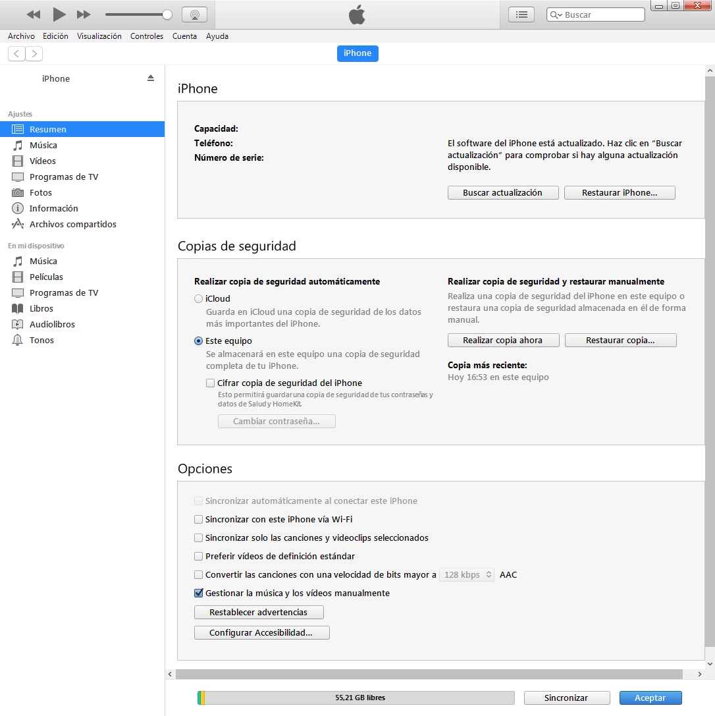The width and height of the screenshot is (715, 716).
Task: Open the Archivo menu
Action: tap(21, 36)
